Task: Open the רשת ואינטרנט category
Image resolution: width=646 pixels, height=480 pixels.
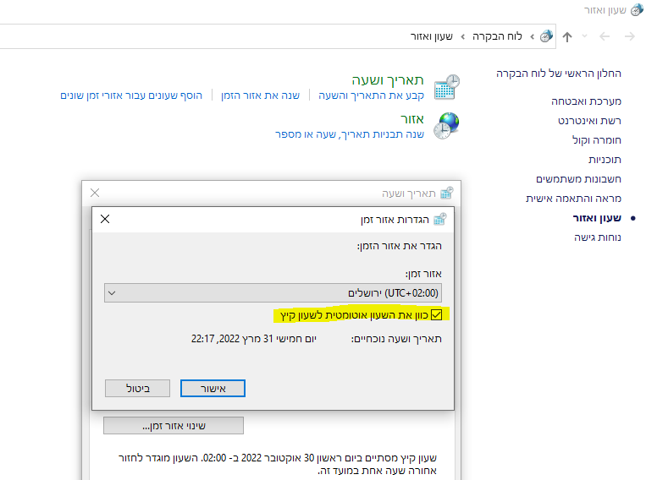Action: [x=589, y=121]
